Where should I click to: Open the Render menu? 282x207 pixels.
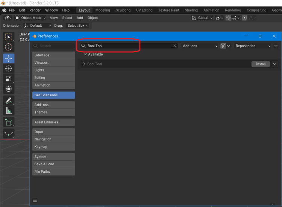[x=35, y=10]
